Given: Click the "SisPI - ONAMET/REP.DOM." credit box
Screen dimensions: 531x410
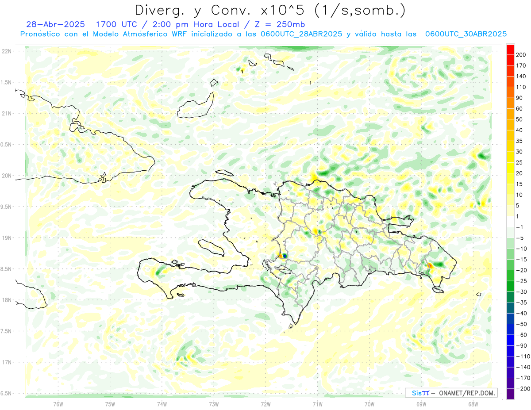Looking at the screenshot, I should pyautogui.click(x=451, y=393).
